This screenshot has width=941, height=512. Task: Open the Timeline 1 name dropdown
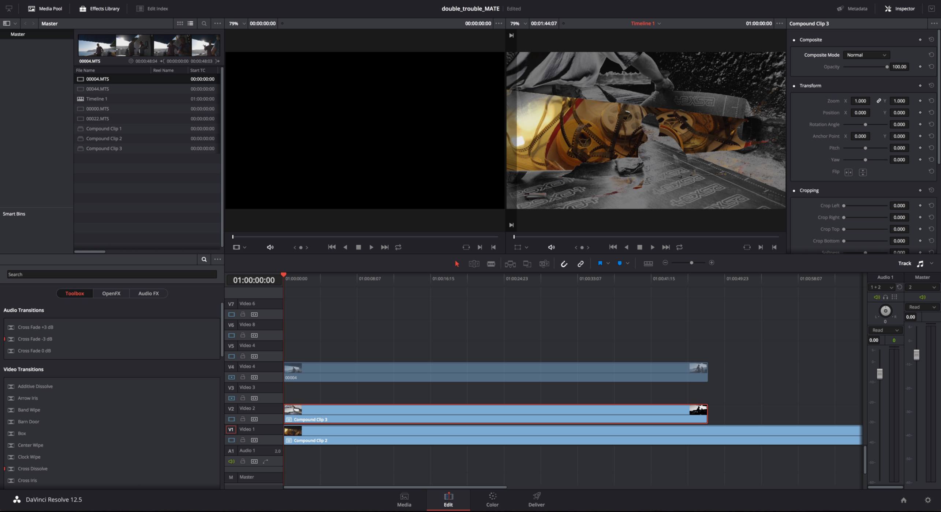tap(646, 23)
